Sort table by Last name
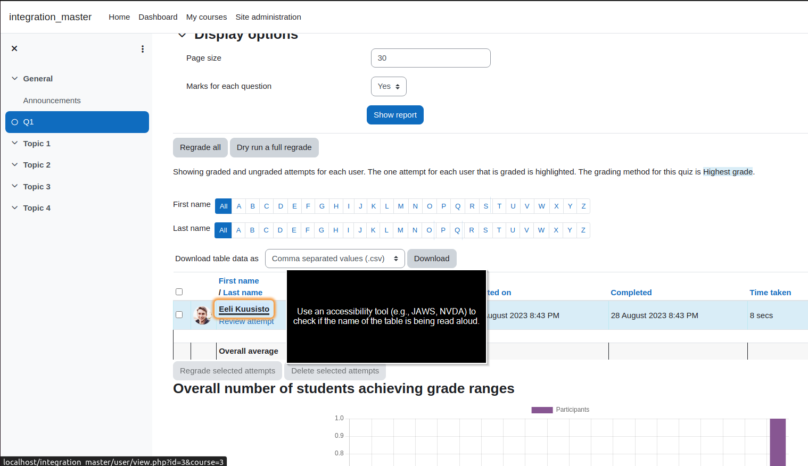The height and width of the screenshot is (466, 808). (x=243, y=293)
